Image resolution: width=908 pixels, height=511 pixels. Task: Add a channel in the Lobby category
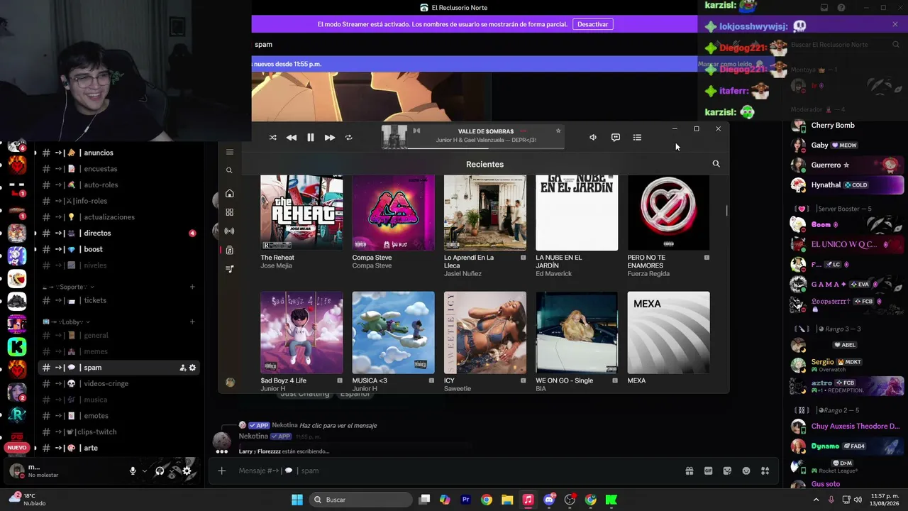(192, 322)
